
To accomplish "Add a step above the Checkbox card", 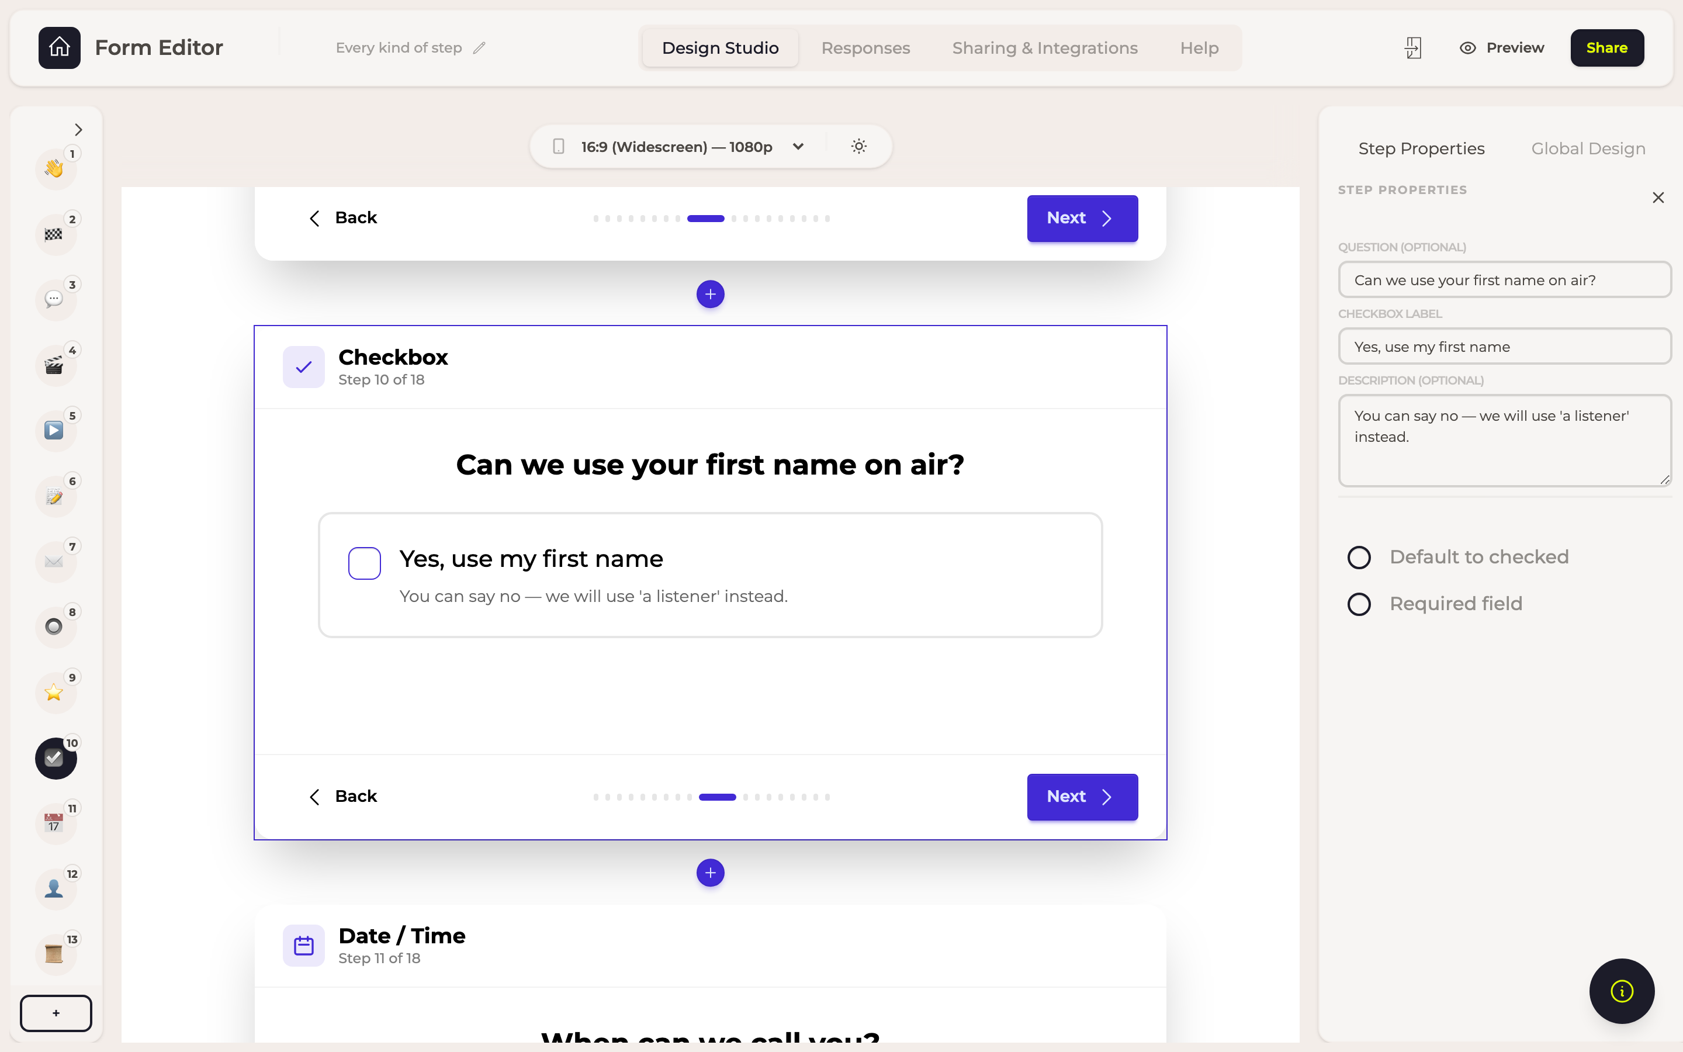I will pyautogui.click(x=710, y=295).
